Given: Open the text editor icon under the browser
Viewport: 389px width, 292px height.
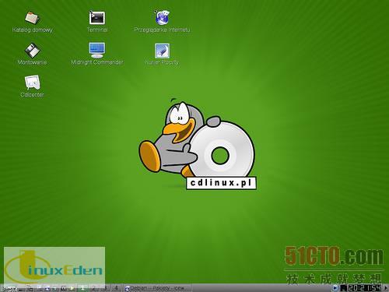Looking at the screenshot, I should tap(162, 51).
